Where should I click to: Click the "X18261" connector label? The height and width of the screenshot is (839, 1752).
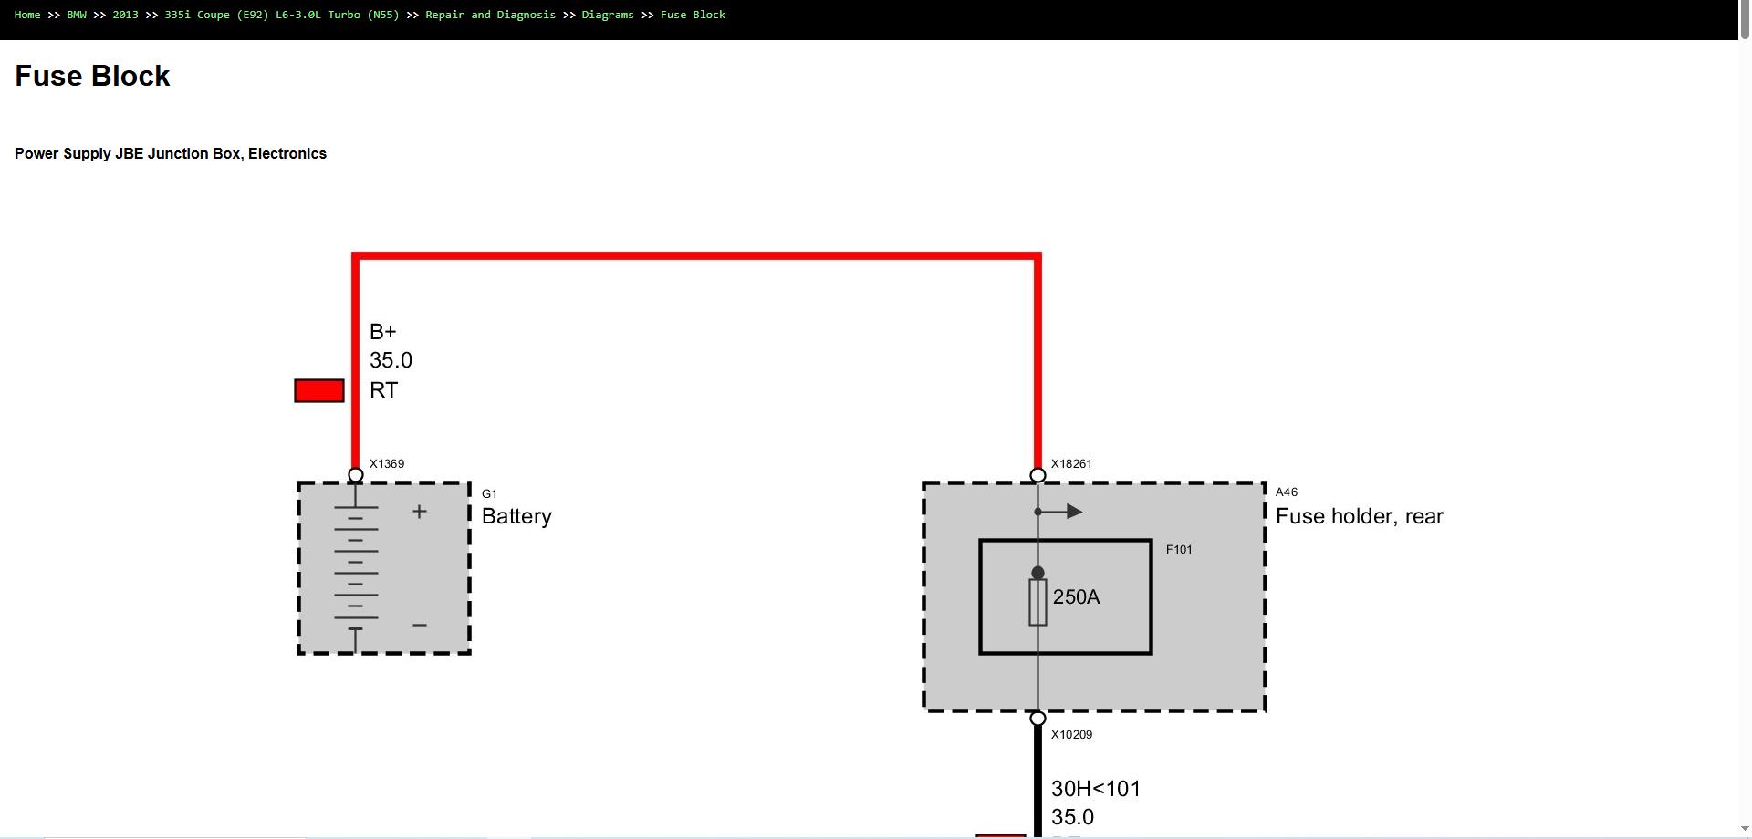pyautogui.click(x=1071, y=463)
